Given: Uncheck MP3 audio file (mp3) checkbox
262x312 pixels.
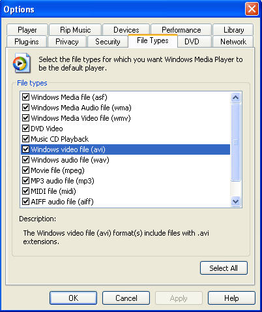Looking at the screenshot, I should tap(25, 181).
